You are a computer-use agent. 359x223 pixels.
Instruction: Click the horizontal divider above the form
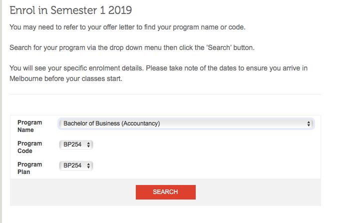coord(165,94)
